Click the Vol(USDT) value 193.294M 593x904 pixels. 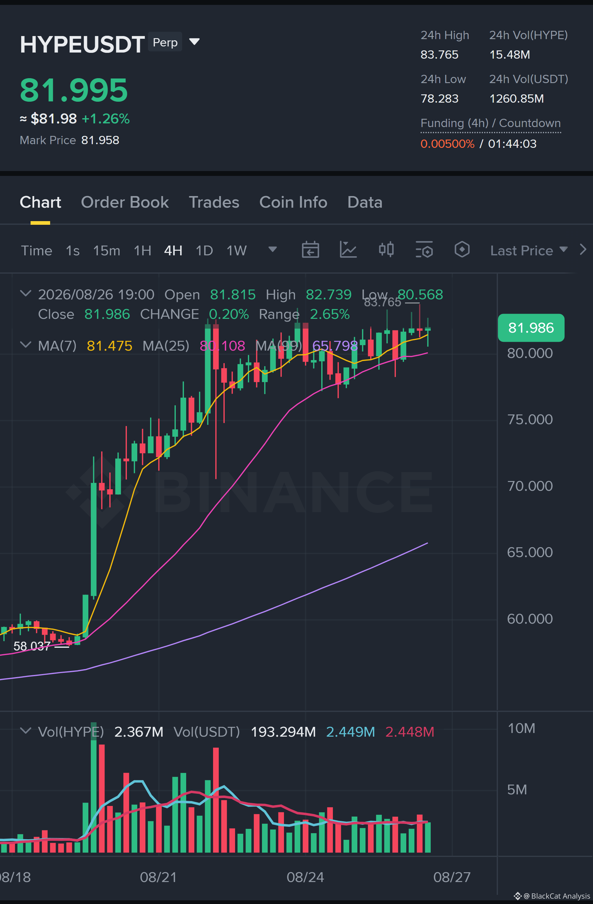(x=283, y=731)
